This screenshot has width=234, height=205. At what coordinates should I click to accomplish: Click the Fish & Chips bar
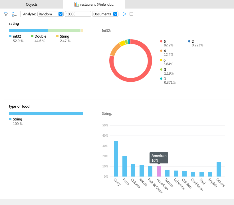[150, 171]
